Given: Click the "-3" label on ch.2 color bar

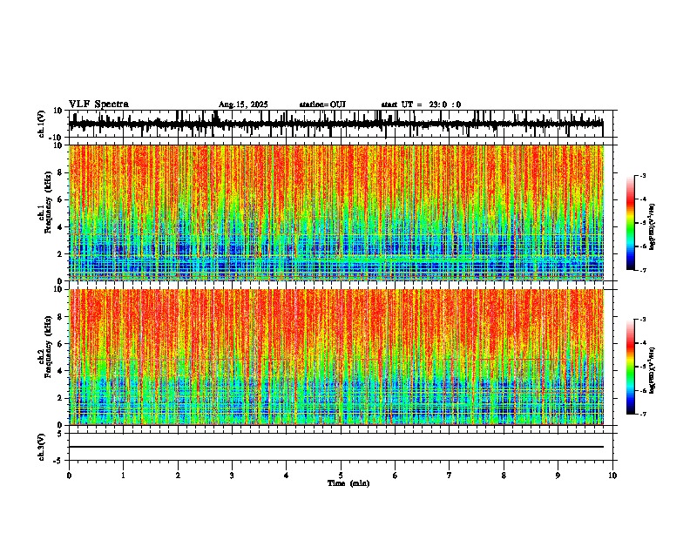Looking at the screenshot, I should (x=642, y=320).
